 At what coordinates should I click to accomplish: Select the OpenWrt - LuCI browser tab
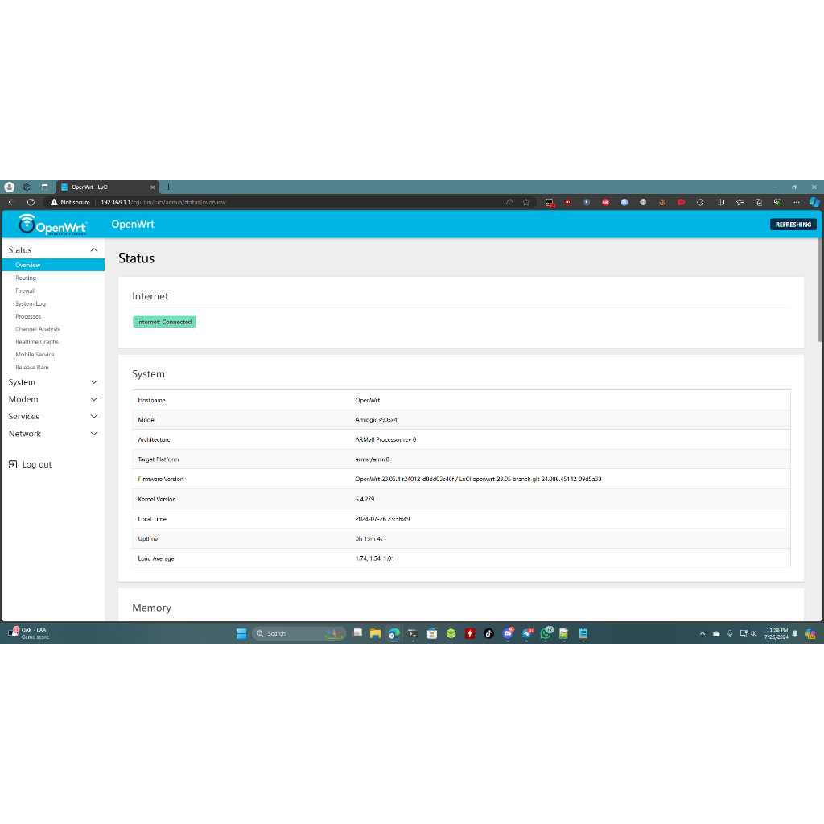107,187
